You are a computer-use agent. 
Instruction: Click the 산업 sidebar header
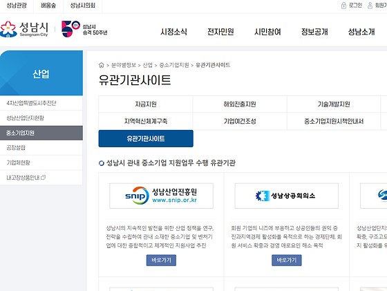click(x=41, y=73)
